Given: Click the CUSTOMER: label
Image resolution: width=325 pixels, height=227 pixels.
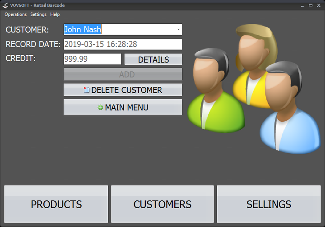Looking at the screenshot, I should [x=27, y=30].
